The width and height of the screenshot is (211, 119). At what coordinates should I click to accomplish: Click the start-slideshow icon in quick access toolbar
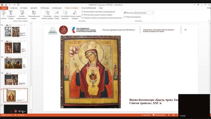(x=18, y=5)
